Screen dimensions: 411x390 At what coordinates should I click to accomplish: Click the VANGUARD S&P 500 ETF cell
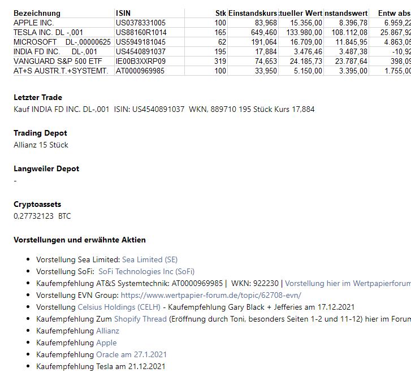click(x=58, y=62)
